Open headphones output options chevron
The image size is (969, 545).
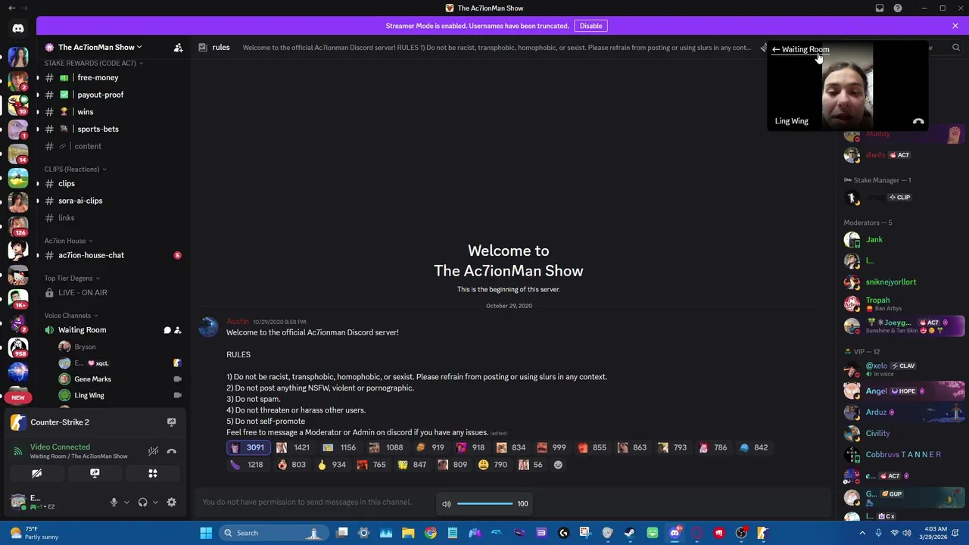[x=155, y=502]
